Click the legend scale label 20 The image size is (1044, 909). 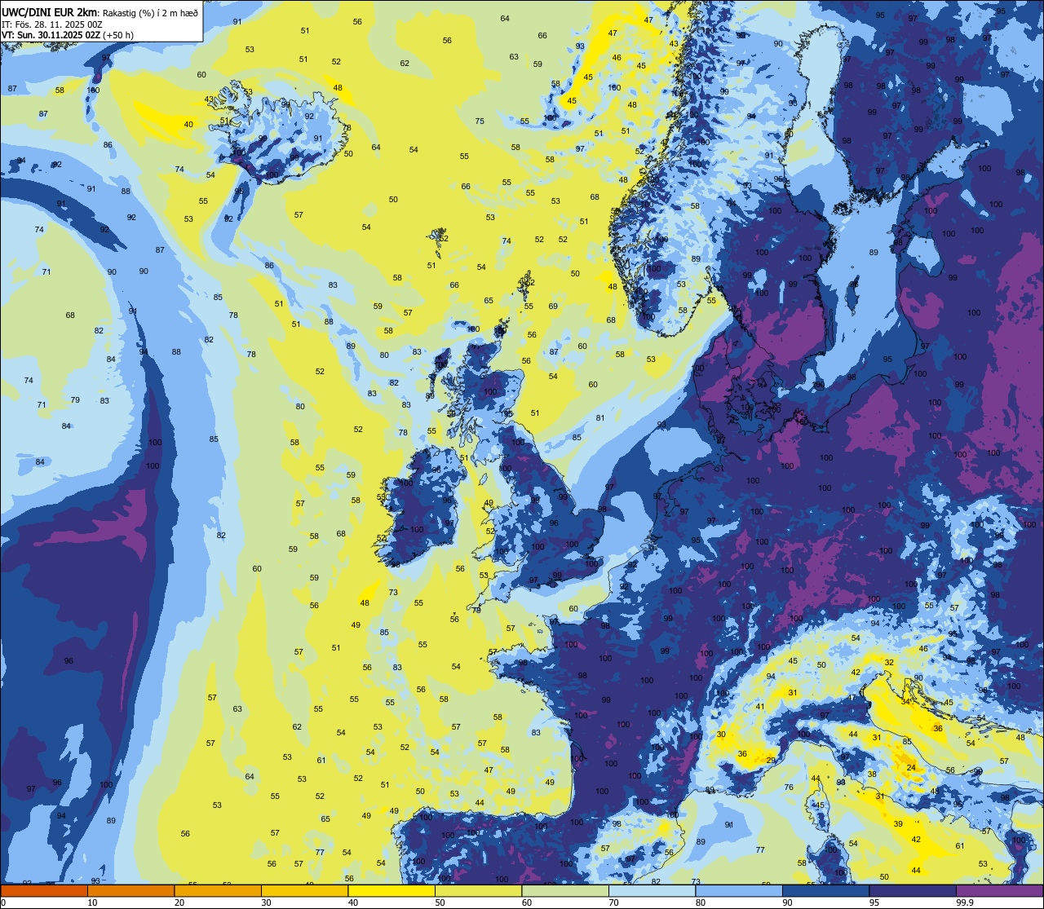click(179, 902)
